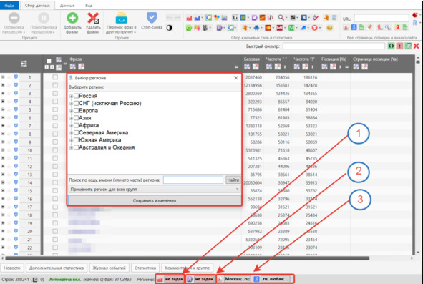Click the group tree icon in table header
Viewport: 423px width, 284px height.
point(24,64)
